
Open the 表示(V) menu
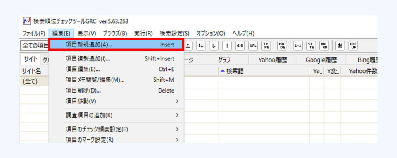click(87, 33)
